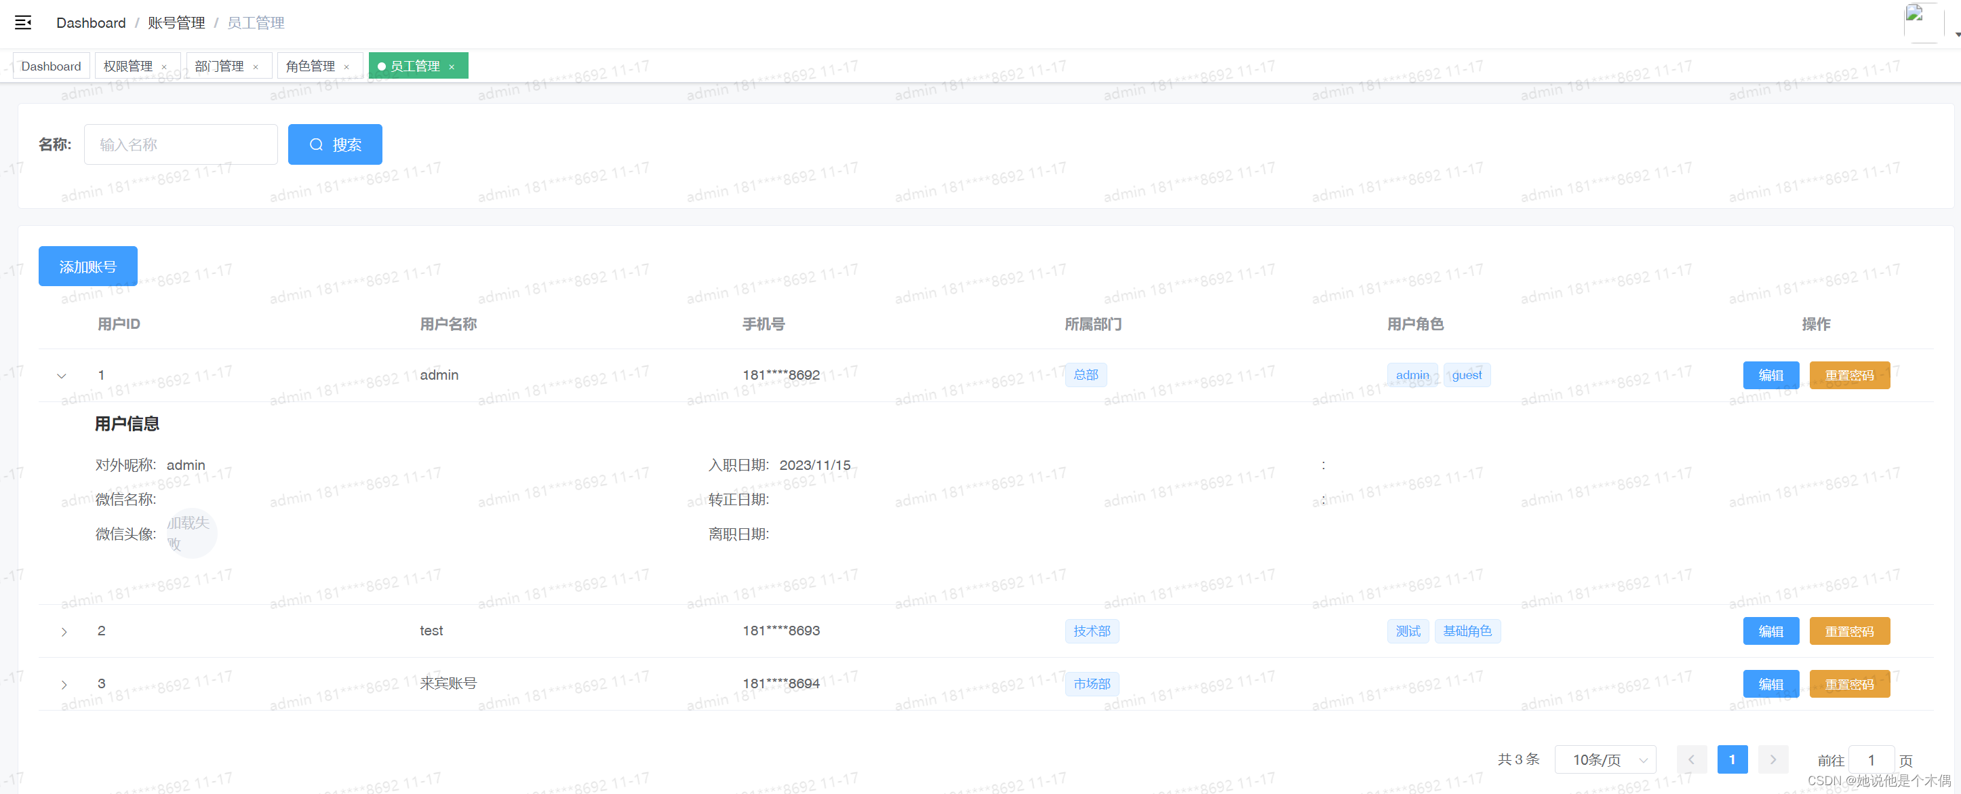
Task: Click the 输入名称 search input field
Action: 180,144
